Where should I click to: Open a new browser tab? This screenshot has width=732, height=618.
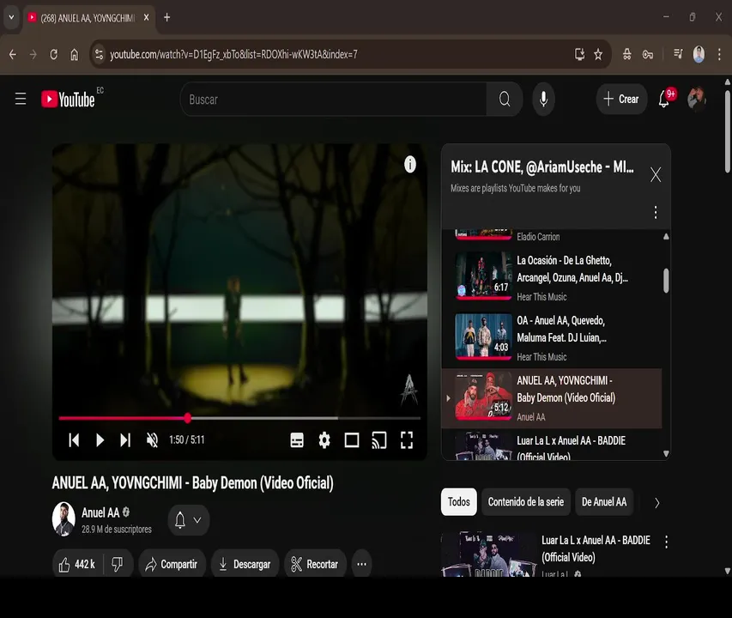[x=166, y=18]
